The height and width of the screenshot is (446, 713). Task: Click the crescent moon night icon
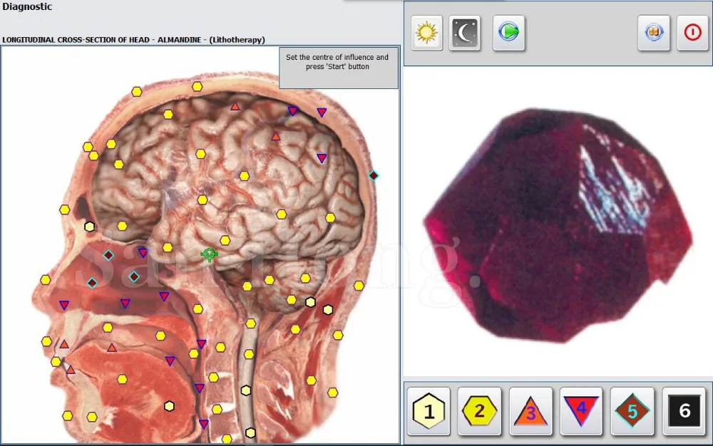click(x=465, y=33)
